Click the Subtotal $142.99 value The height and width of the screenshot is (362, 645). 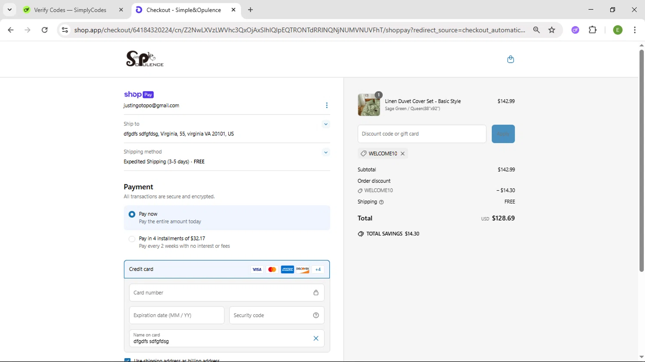point(506,170)
